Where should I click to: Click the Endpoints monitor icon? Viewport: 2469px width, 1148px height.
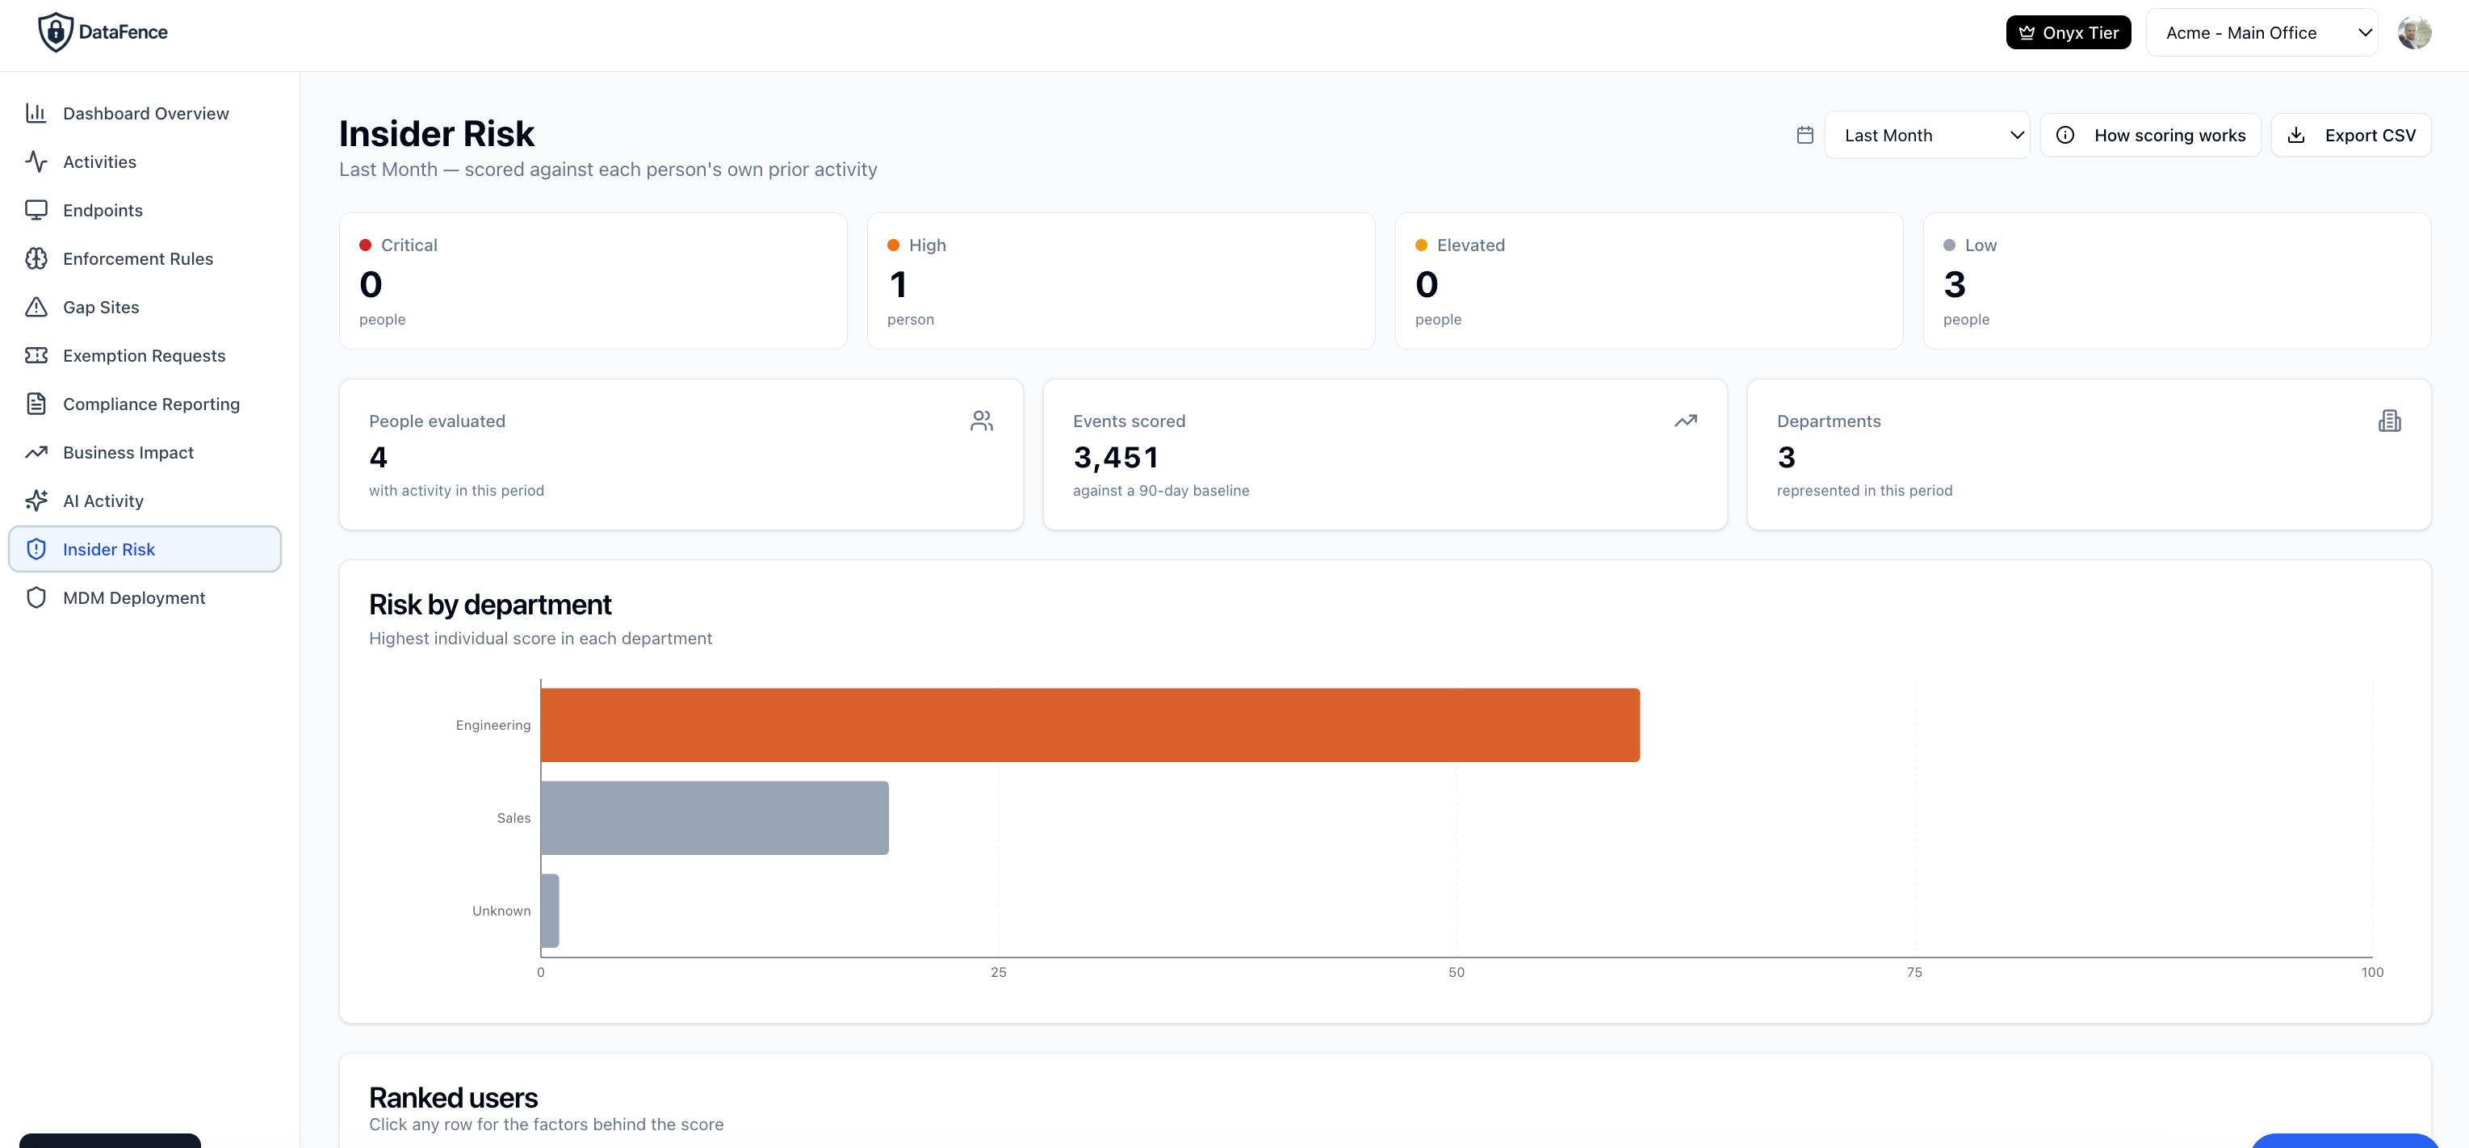(x=36, y=210)
